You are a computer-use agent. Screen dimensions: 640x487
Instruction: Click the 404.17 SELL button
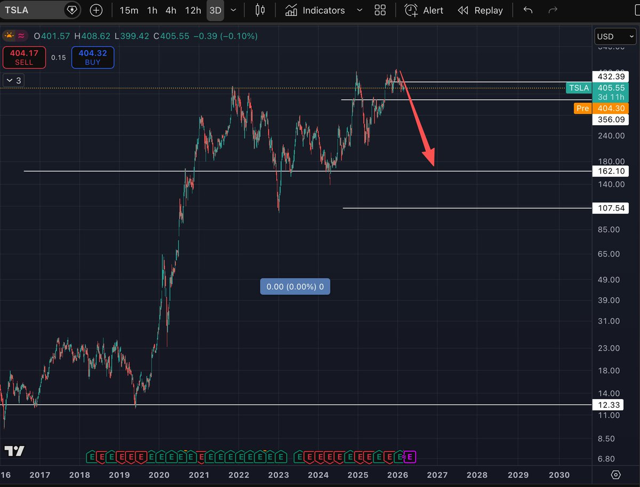pyautogui.click(x=24, y=57)
